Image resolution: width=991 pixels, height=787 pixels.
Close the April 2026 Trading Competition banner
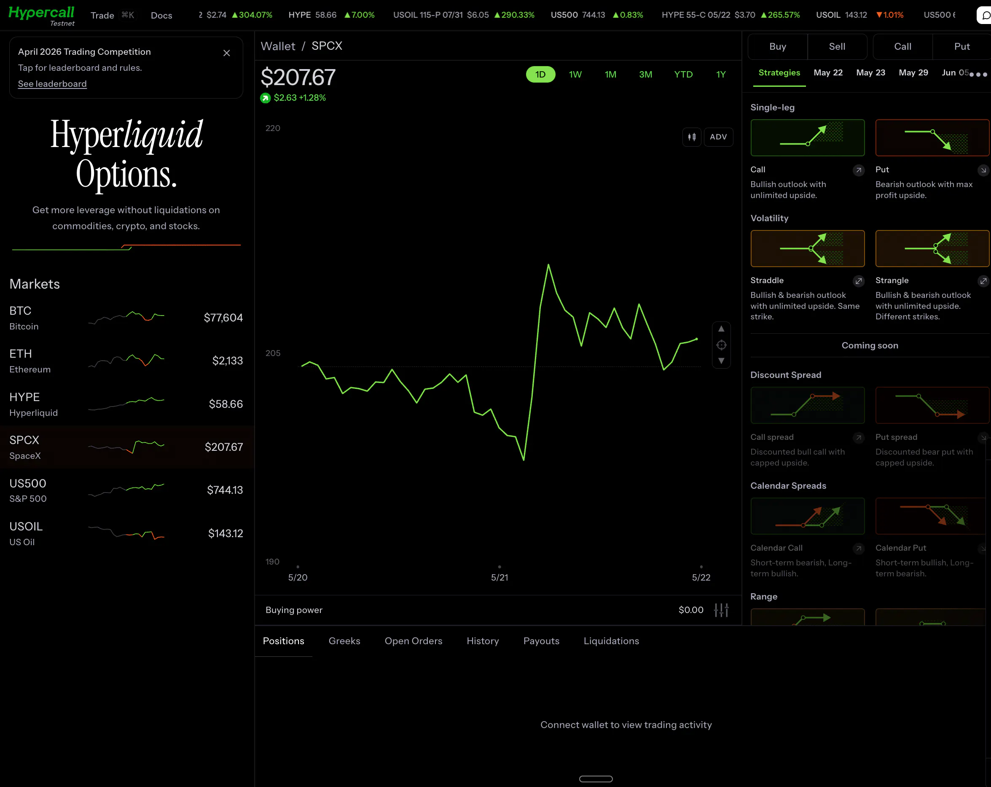tap(227, 53)
